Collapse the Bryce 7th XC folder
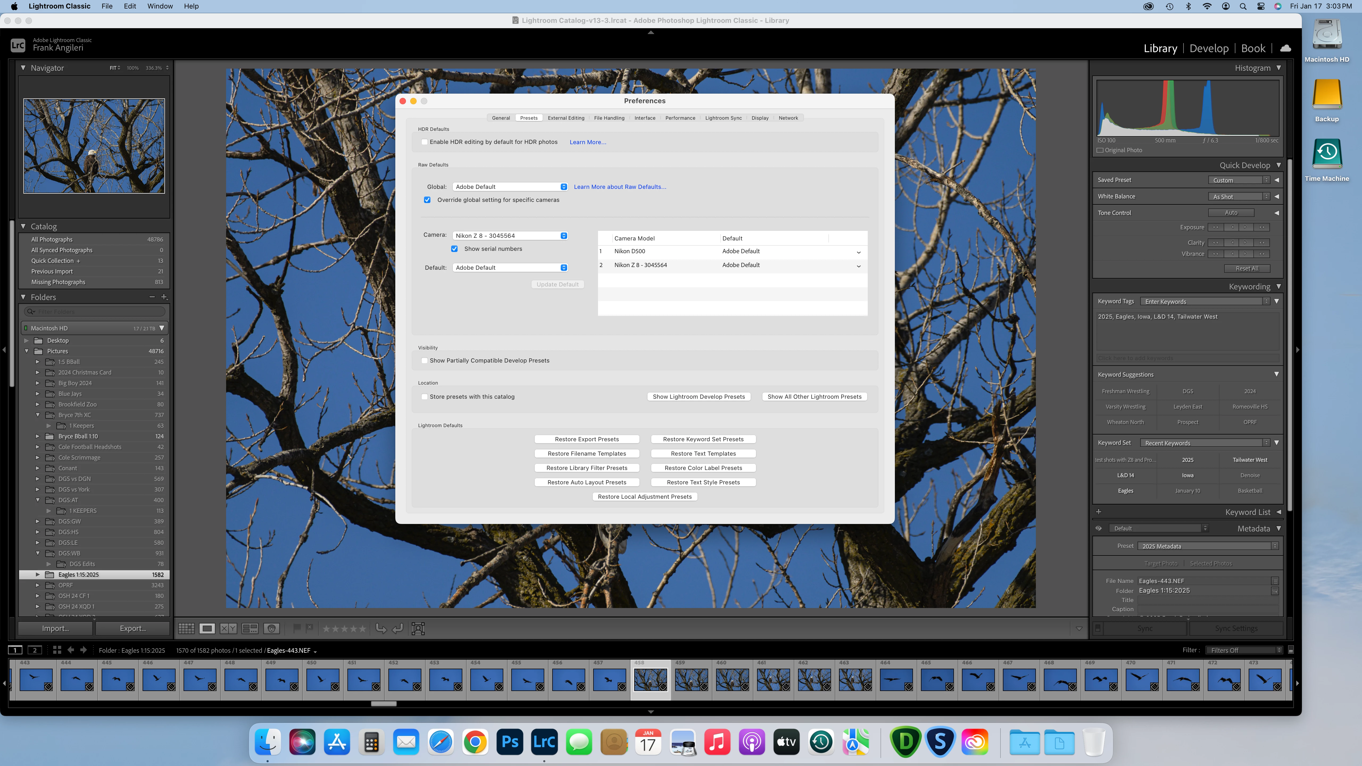Viewport: 1362px width, 766px height. (x=38, y=415)
